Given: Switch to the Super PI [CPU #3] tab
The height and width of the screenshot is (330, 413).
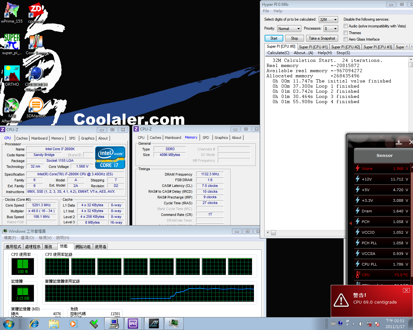Looking at the screenshot, I should 378,47.
